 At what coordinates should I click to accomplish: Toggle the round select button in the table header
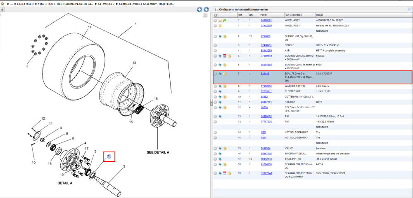tap(216, 15)
